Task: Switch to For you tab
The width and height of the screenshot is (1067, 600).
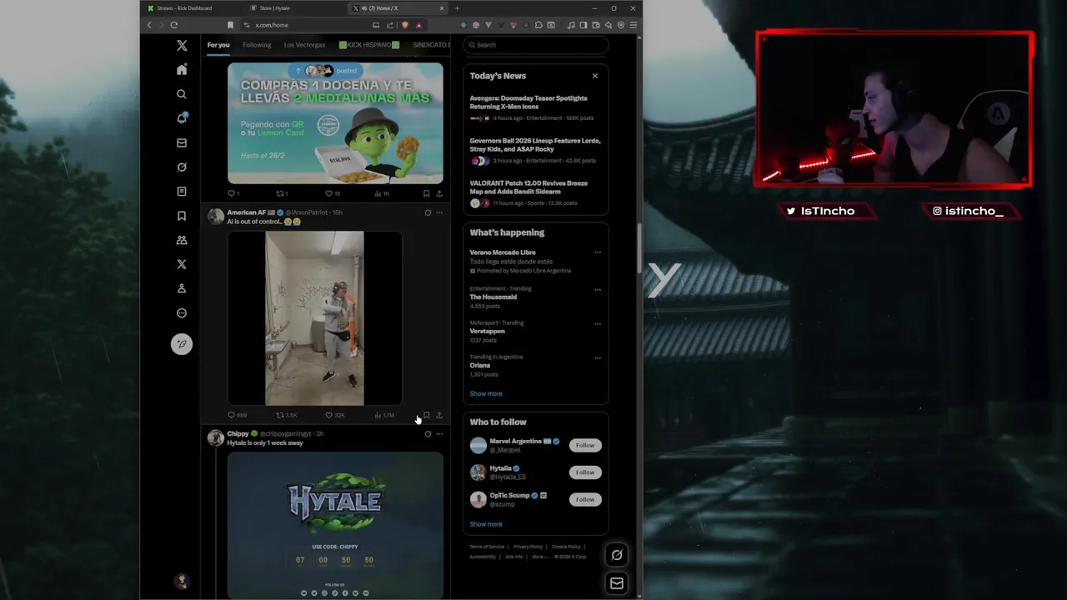Action: [x=218, y=45]
